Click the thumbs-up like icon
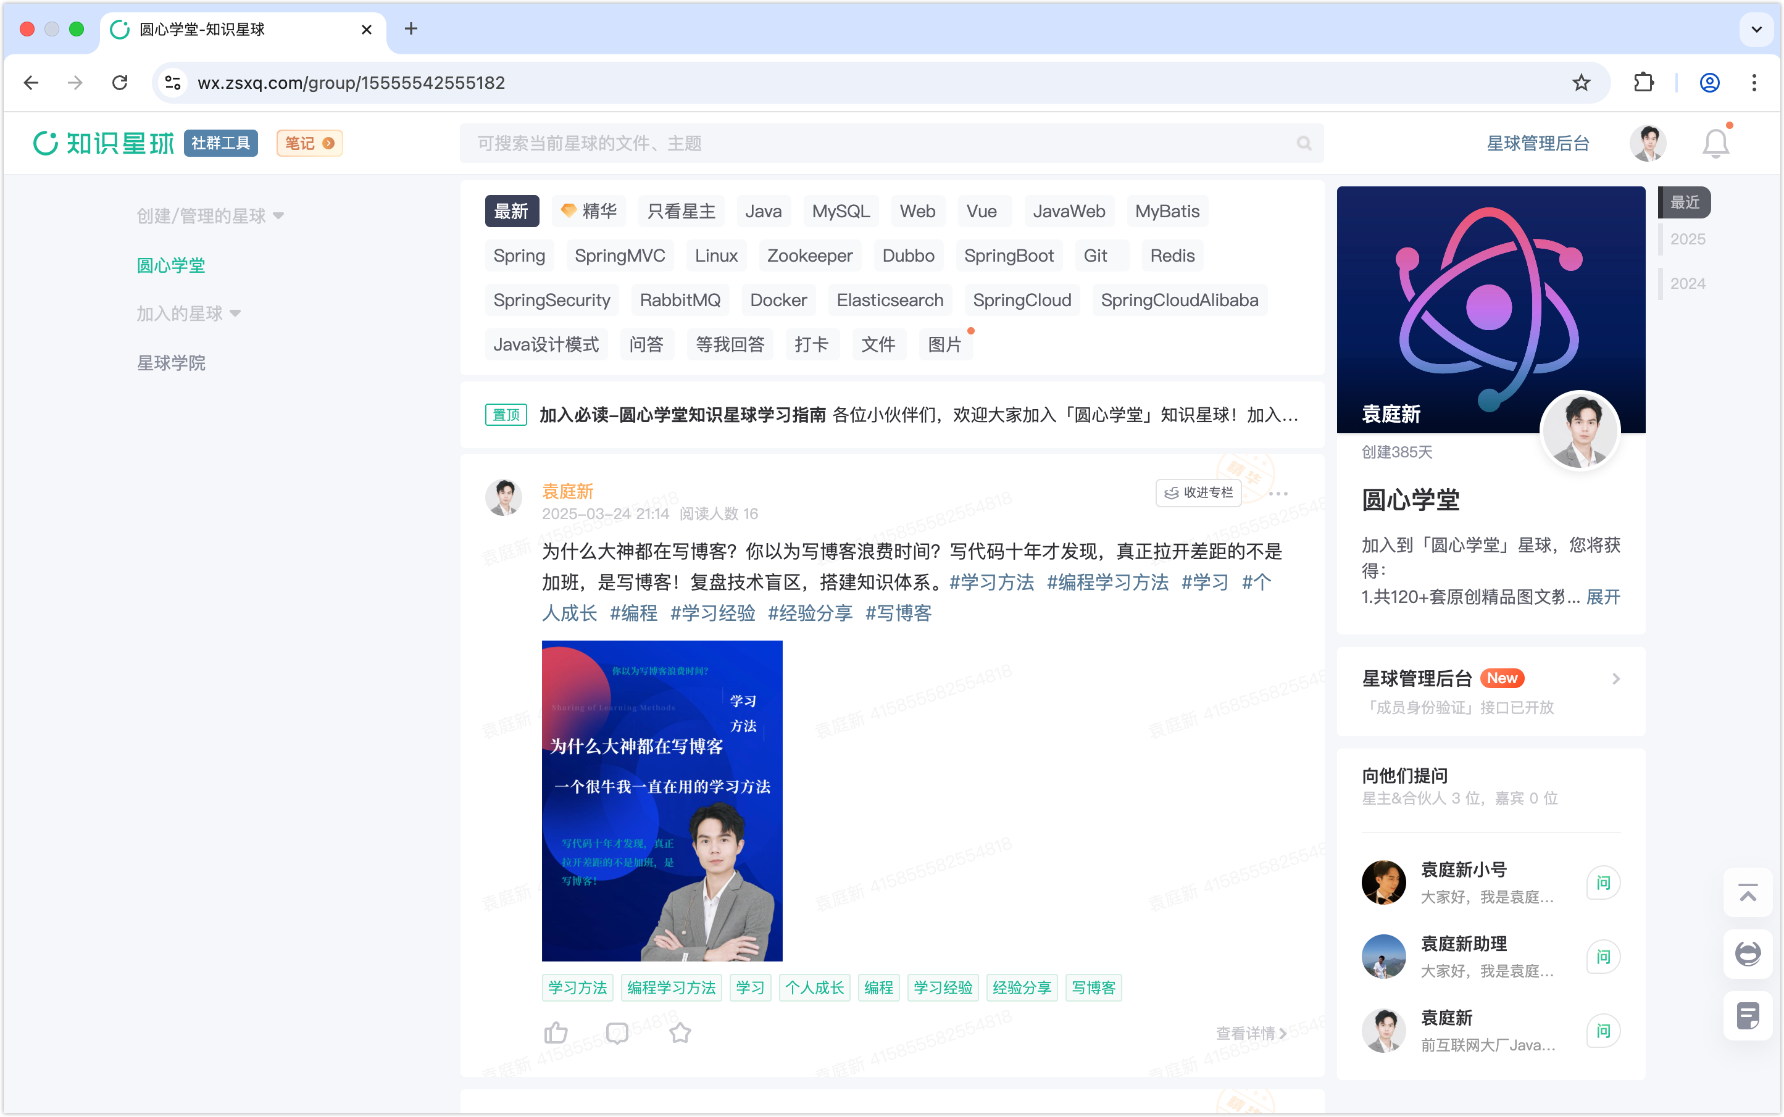 (556, 1032)
